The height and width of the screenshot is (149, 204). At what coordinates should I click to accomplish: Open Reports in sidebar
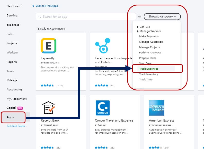[12, 62]
